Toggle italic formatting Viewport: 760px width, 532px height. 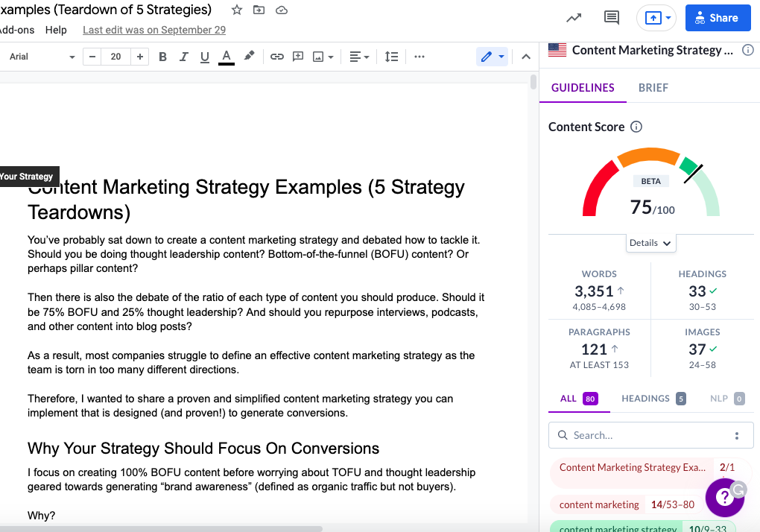[184, 57]
